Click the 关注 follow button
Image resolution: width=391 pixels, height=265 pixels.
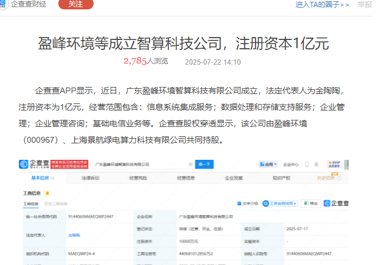click(76, 4)
